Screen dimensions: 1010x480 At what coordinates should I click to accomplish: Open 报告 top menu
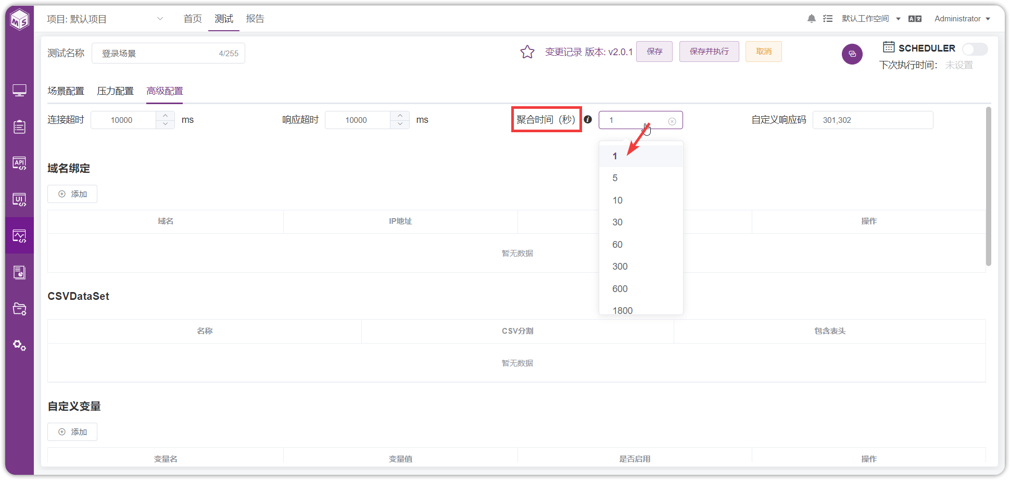tap(255, 19)
